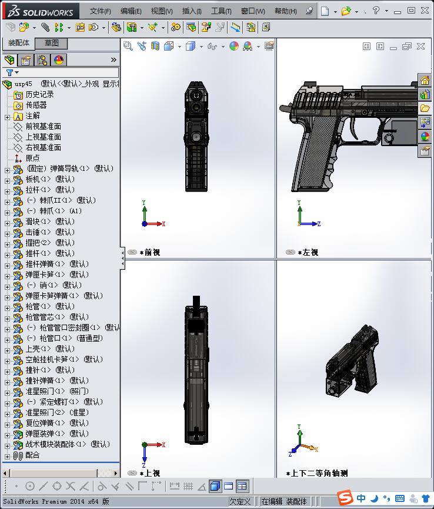
Task: Click the Apply Scene icon
Action: point(248,46)
